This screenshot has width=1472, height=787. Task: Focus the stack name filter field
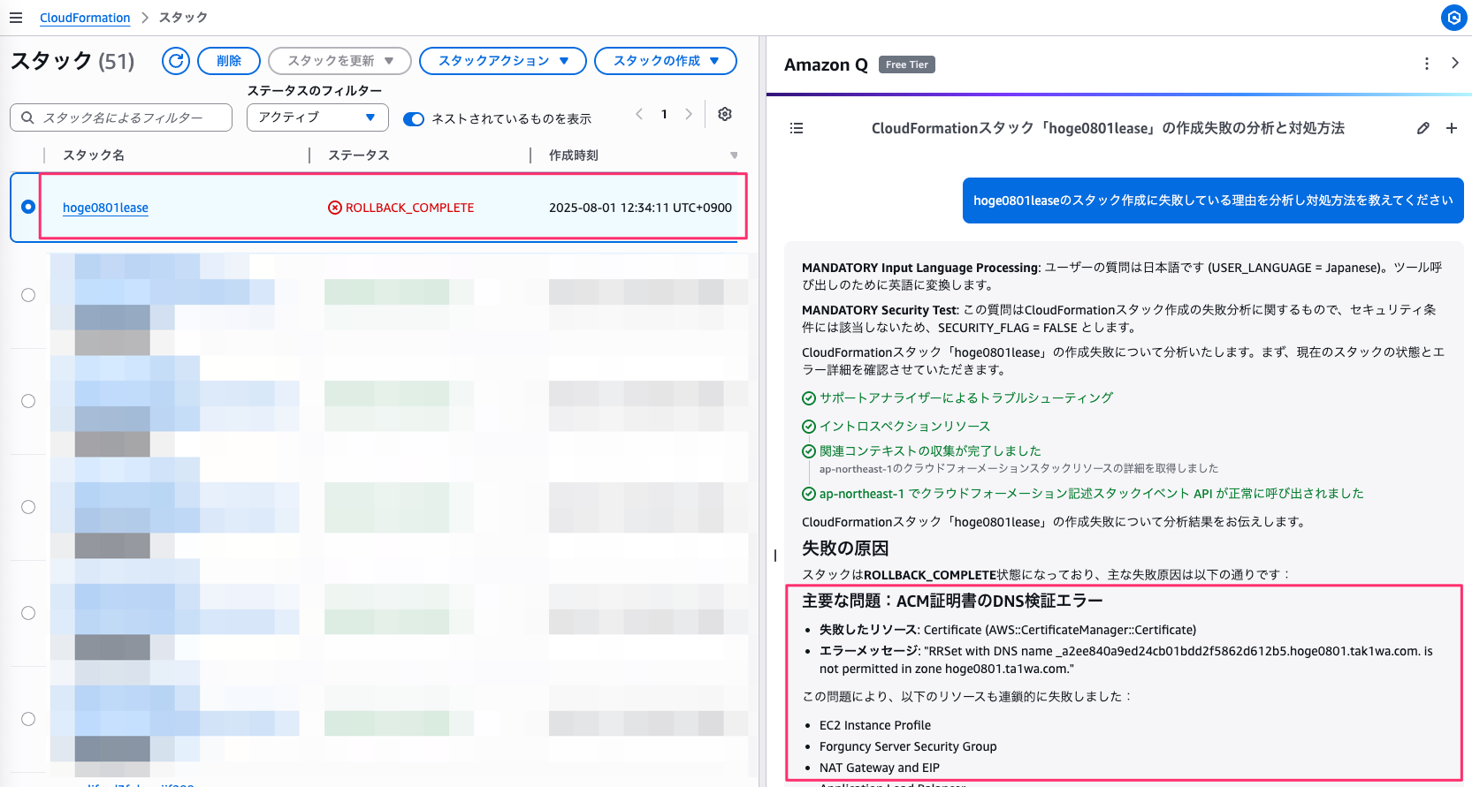121,117
